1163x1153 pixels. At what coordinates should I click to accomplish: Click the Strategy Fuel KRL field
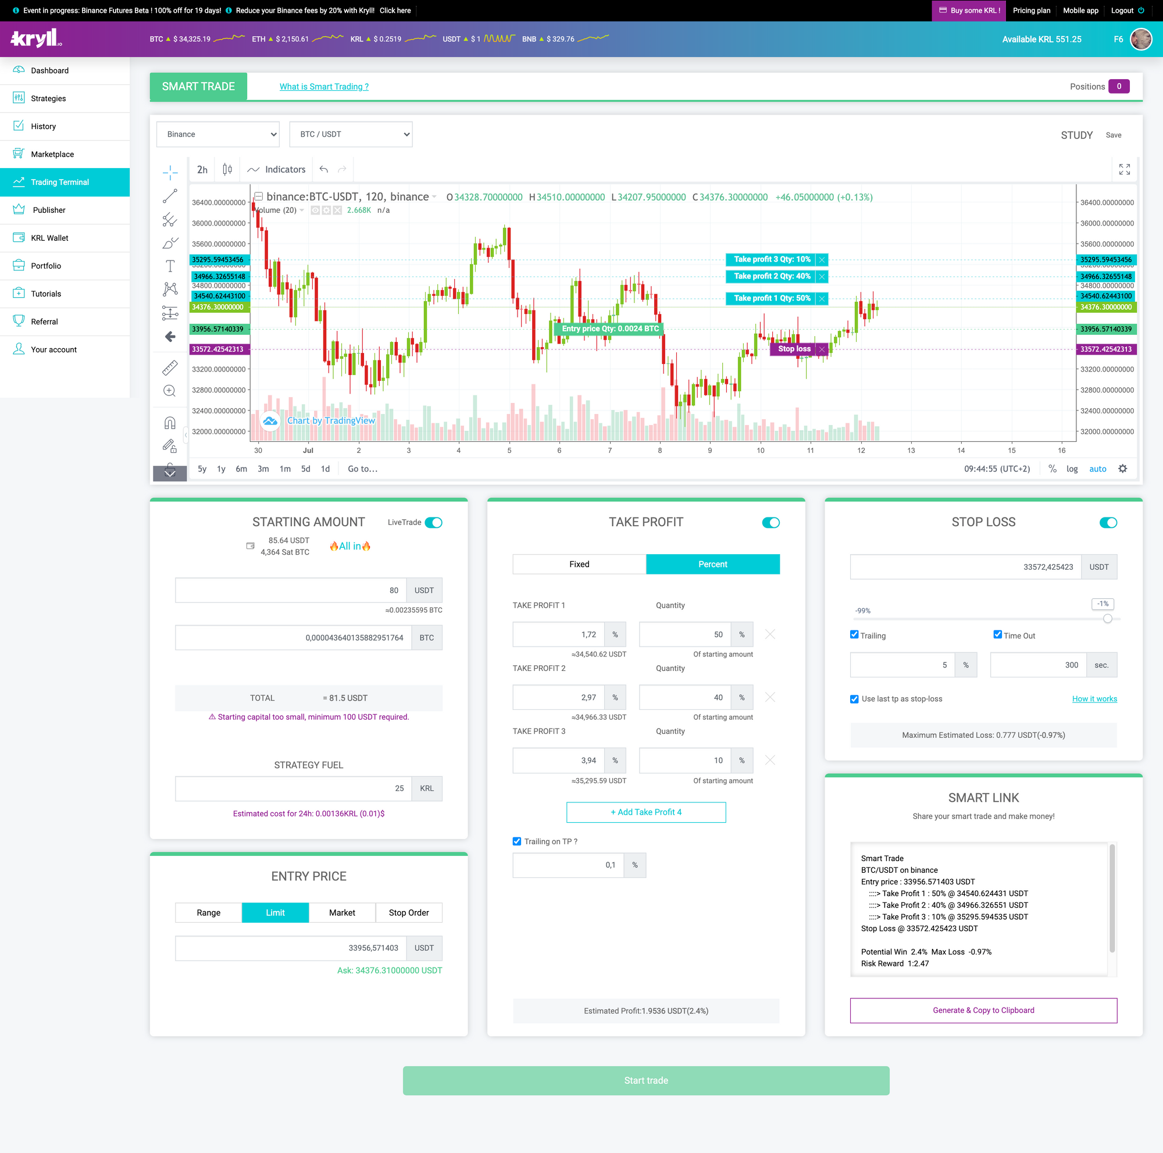click(x=294, y=788)
